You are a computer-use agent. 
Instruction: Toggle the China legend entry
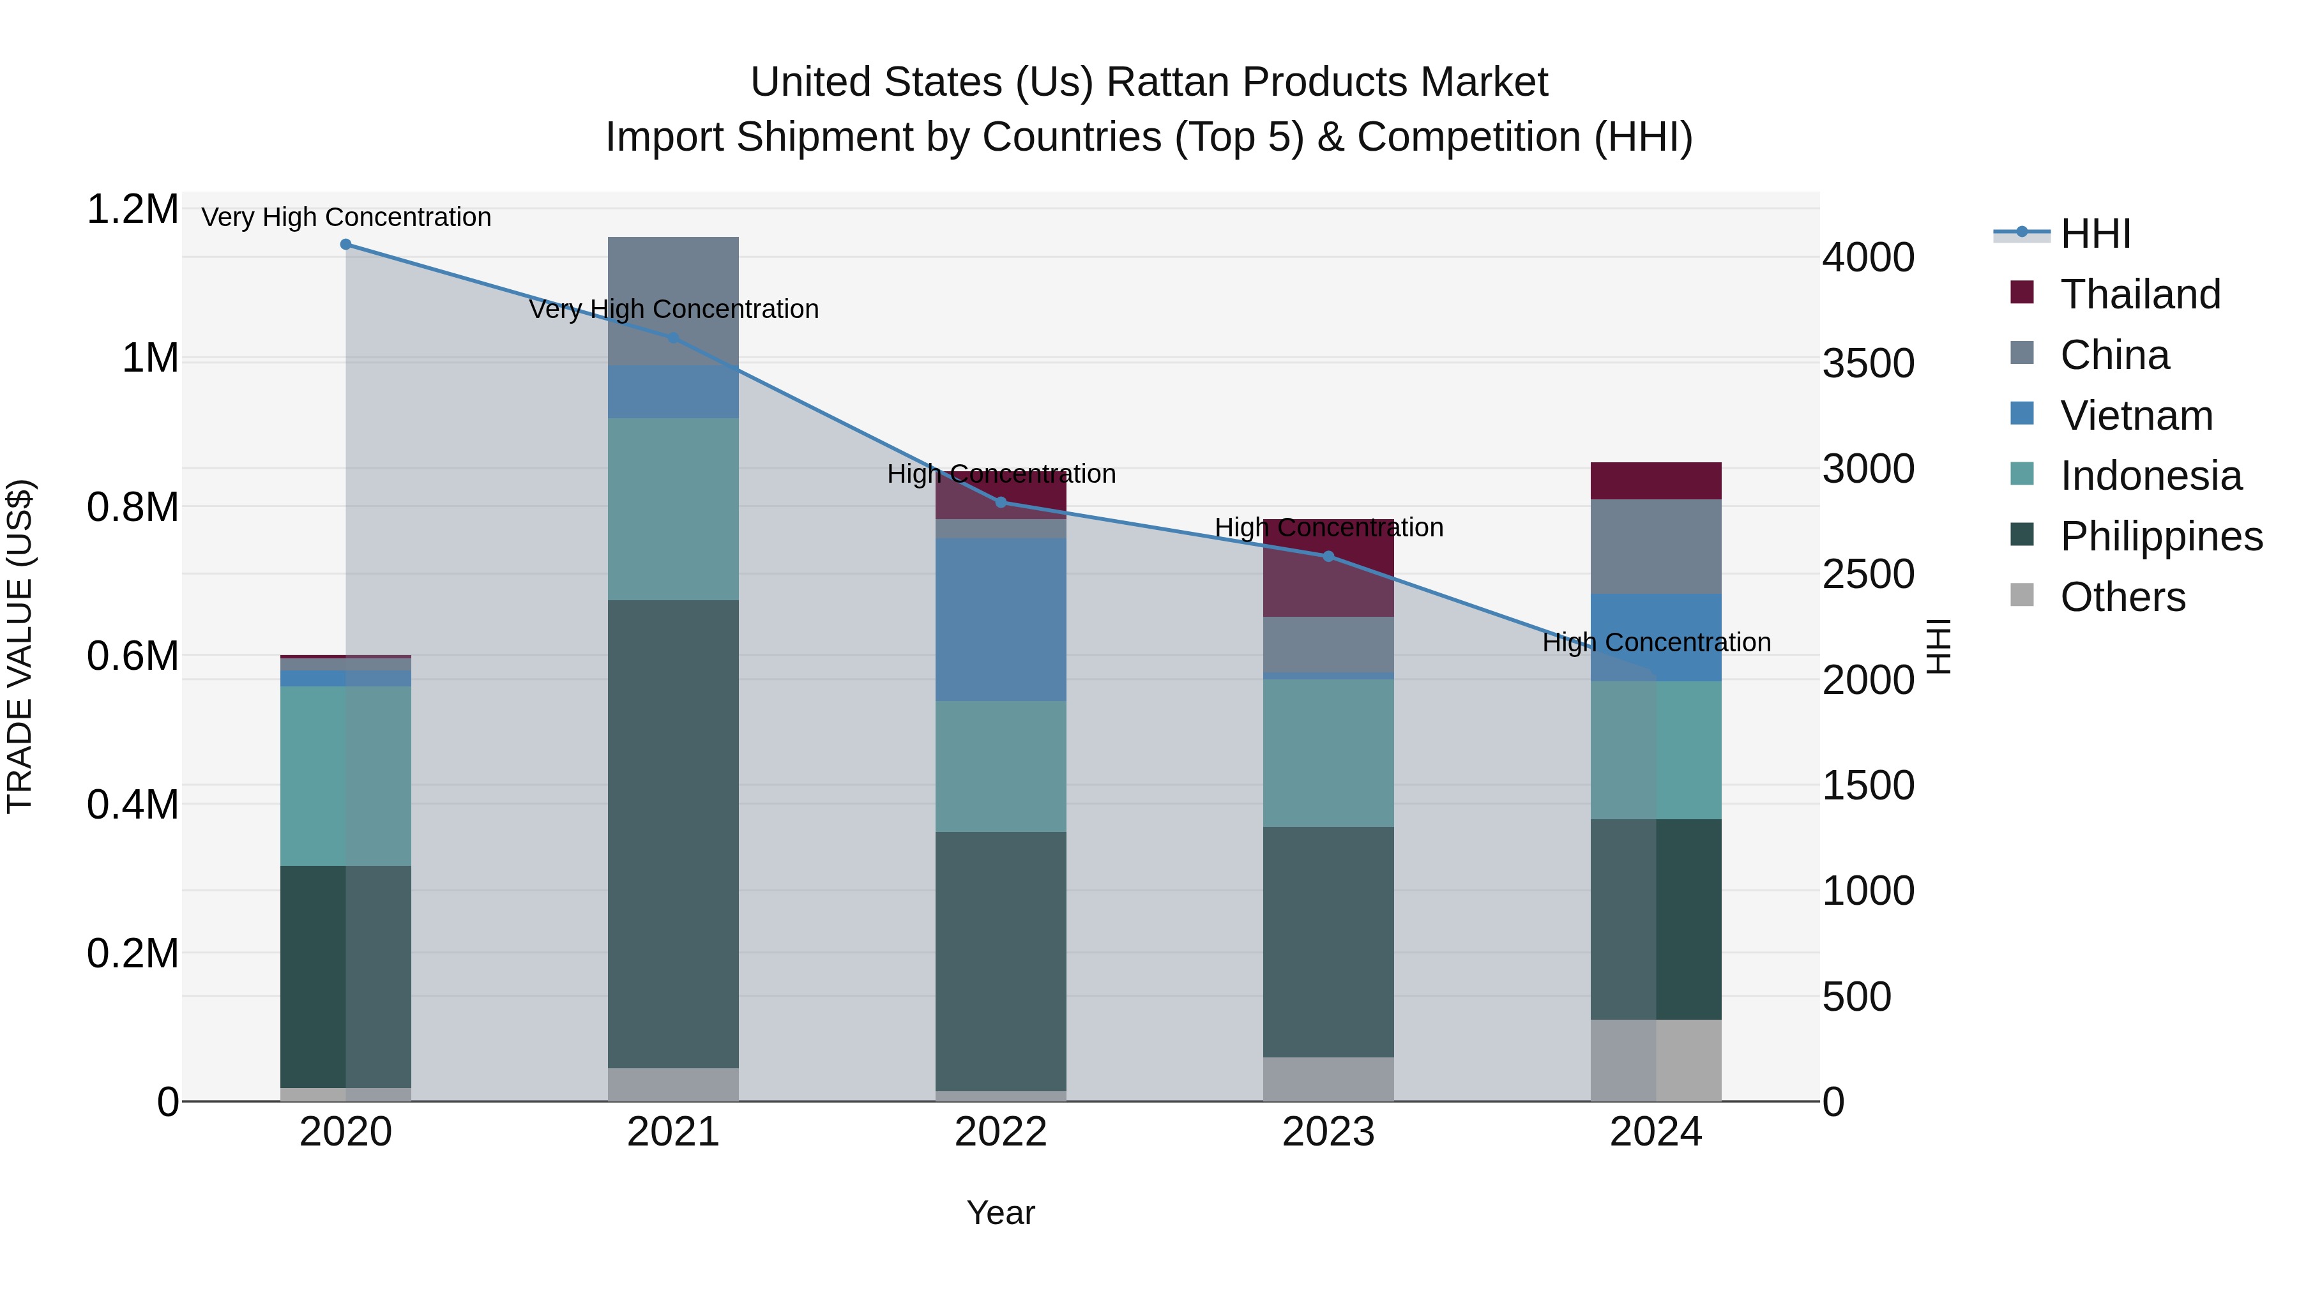(2090, 354)
